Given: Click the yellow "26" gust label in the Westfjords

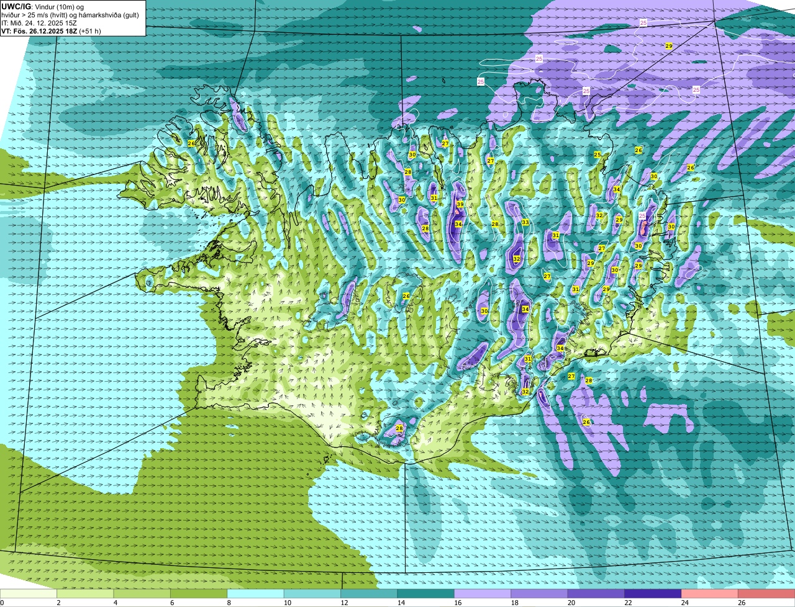Looking at the screenshot, I should pyautogui.click(x=191, y=143).
